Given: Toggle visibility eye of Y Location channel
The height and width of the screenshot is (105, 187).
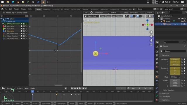Looking at the screenshot, I should [x=5, y=29].
